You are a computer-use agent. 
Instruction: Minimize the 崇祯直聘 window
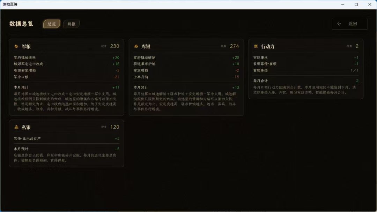343,5
